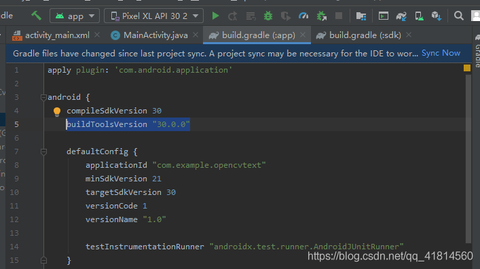480x269 pixels.
Task: Click the Run Anything icon
Action: 384,16
